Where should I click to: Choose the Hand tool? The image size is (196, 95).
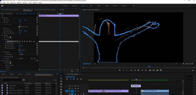point(61,92)
